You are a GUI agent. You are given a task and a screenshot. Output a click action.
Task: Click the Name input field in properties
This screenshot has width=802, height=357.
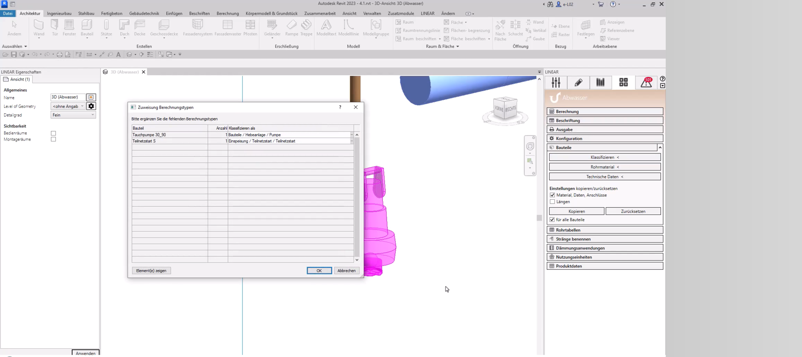click(68, 97)
